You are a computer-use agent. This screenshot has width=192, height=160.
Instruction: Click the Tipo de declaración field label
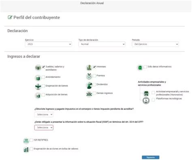[x=88, y=40]
